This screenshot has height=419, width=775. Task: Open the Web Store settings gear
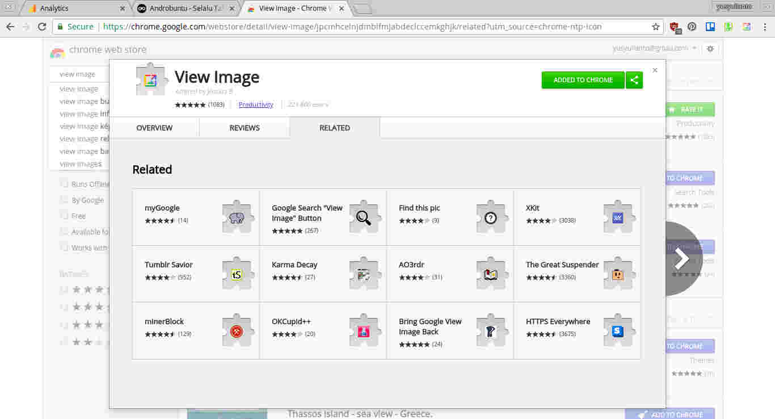coord(710,49)
